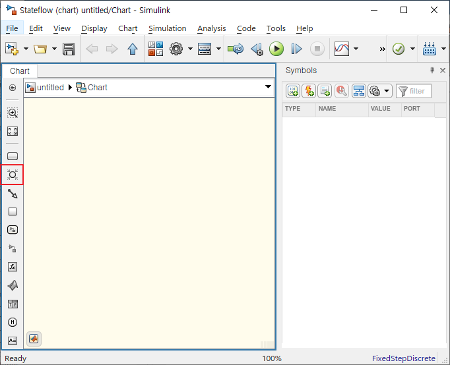Click the Hide/Show Explorer Bar icon
450x365 pixels.
click(x=13, y=88)
